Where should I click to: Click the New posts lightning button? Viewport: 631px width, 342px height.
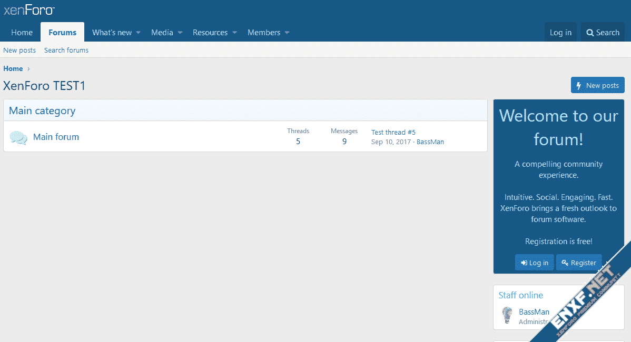click(597, 85)
